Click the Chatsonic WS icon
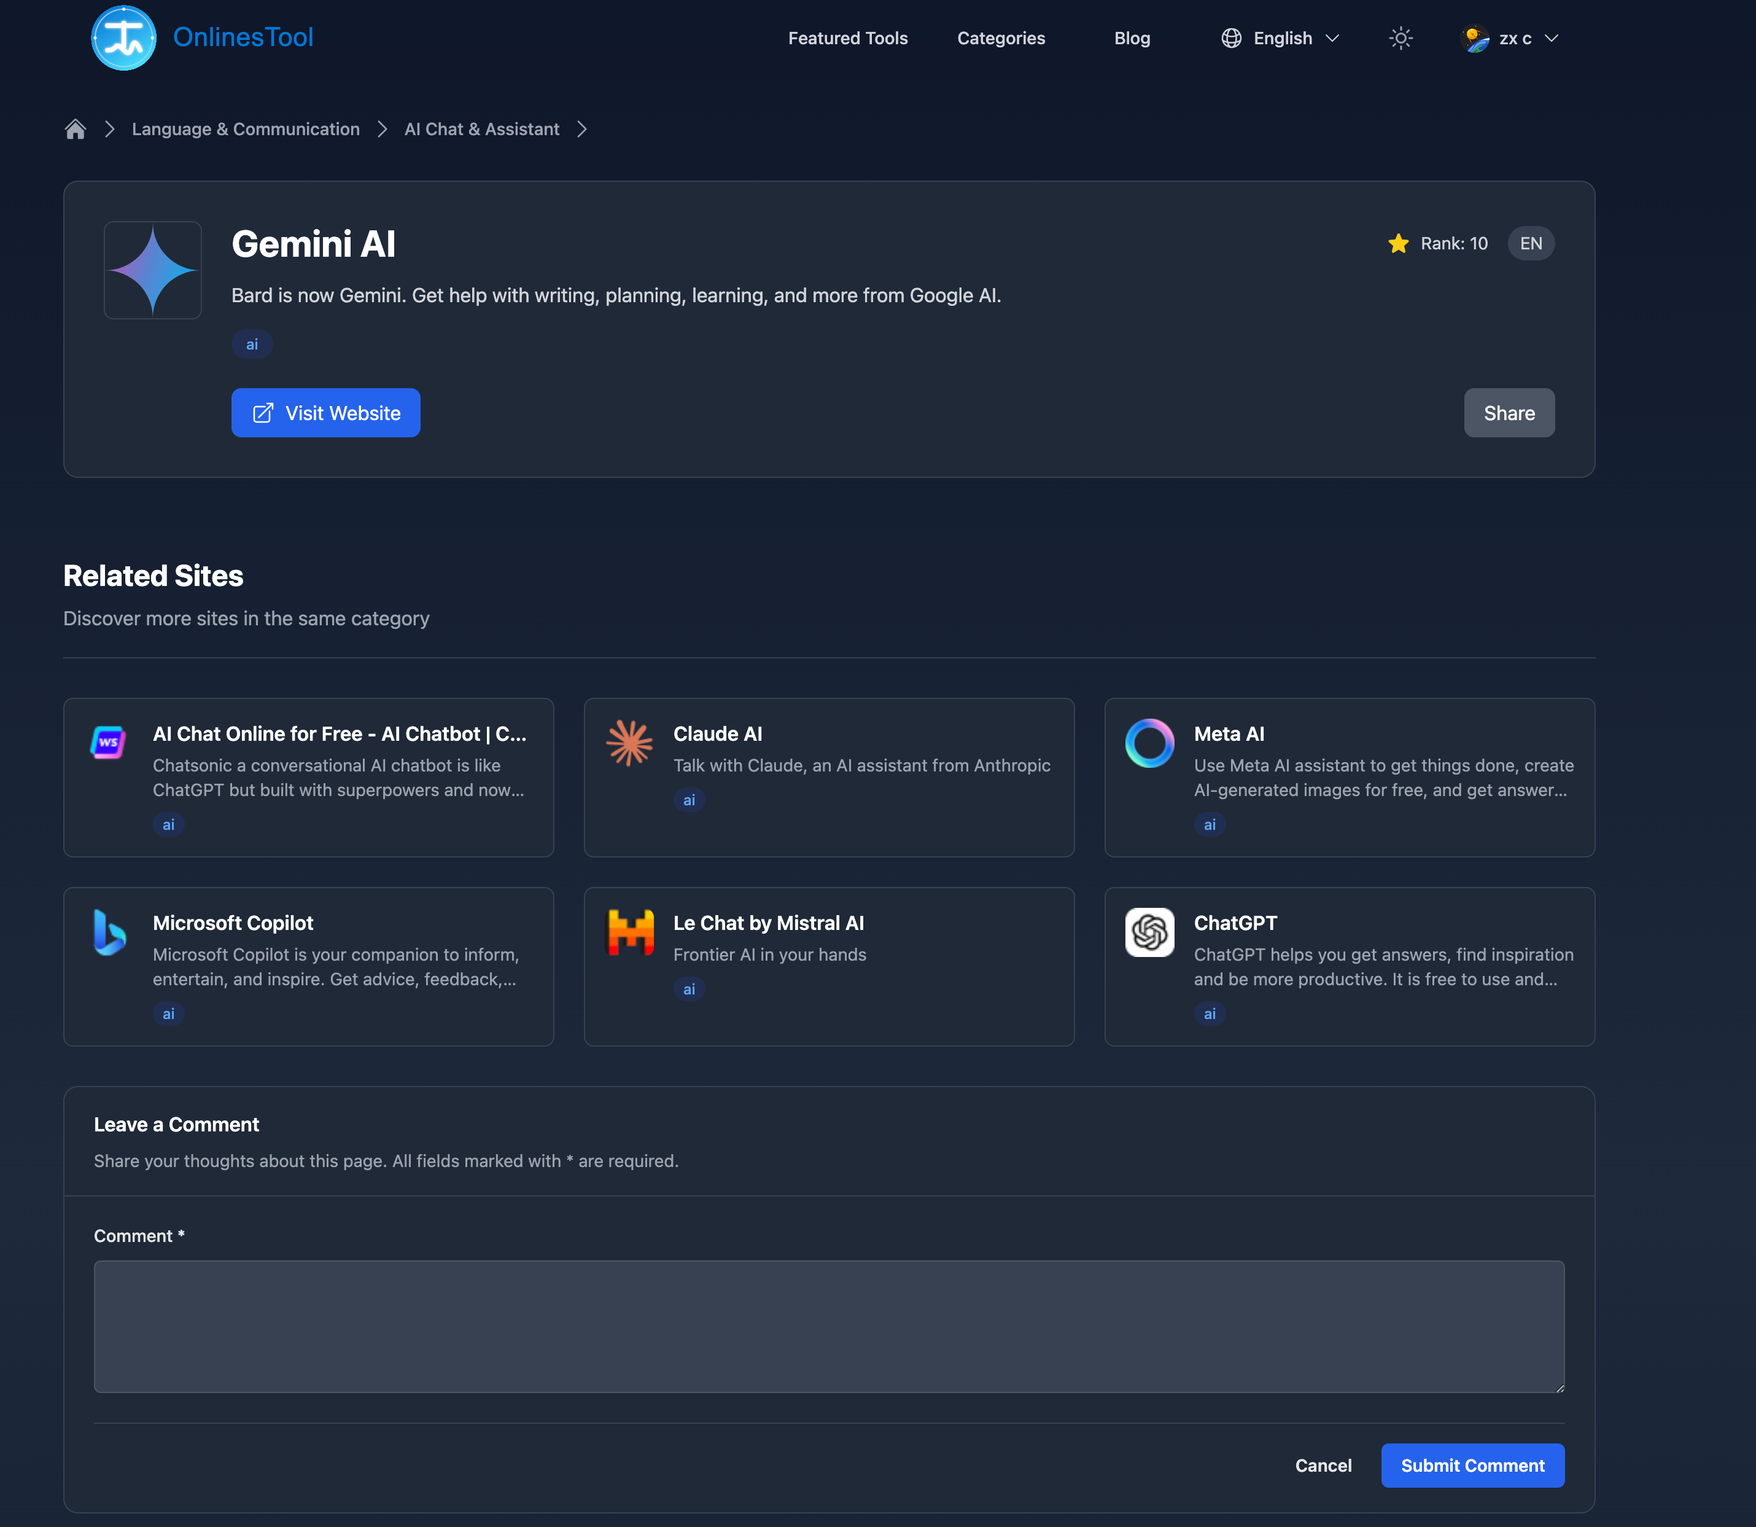Image resolution: width=1756 pixels, height=1527 pixels. [x=108, y=743]
